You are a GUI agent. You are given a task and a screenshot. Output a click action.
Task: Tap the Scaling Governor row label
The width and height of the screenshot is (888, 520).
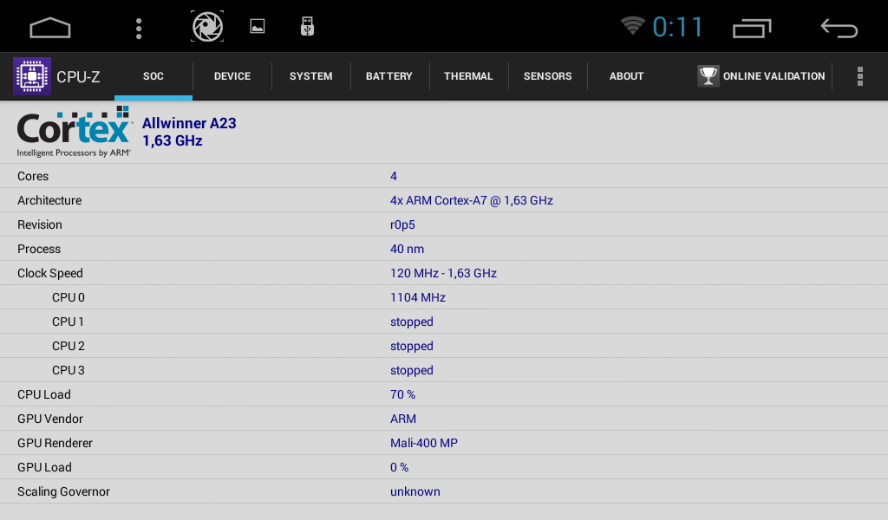tap(63, 491)
